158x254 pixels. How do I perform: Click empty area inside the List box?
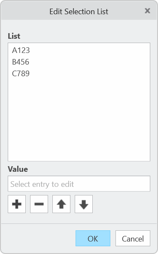tap(79, 120)
